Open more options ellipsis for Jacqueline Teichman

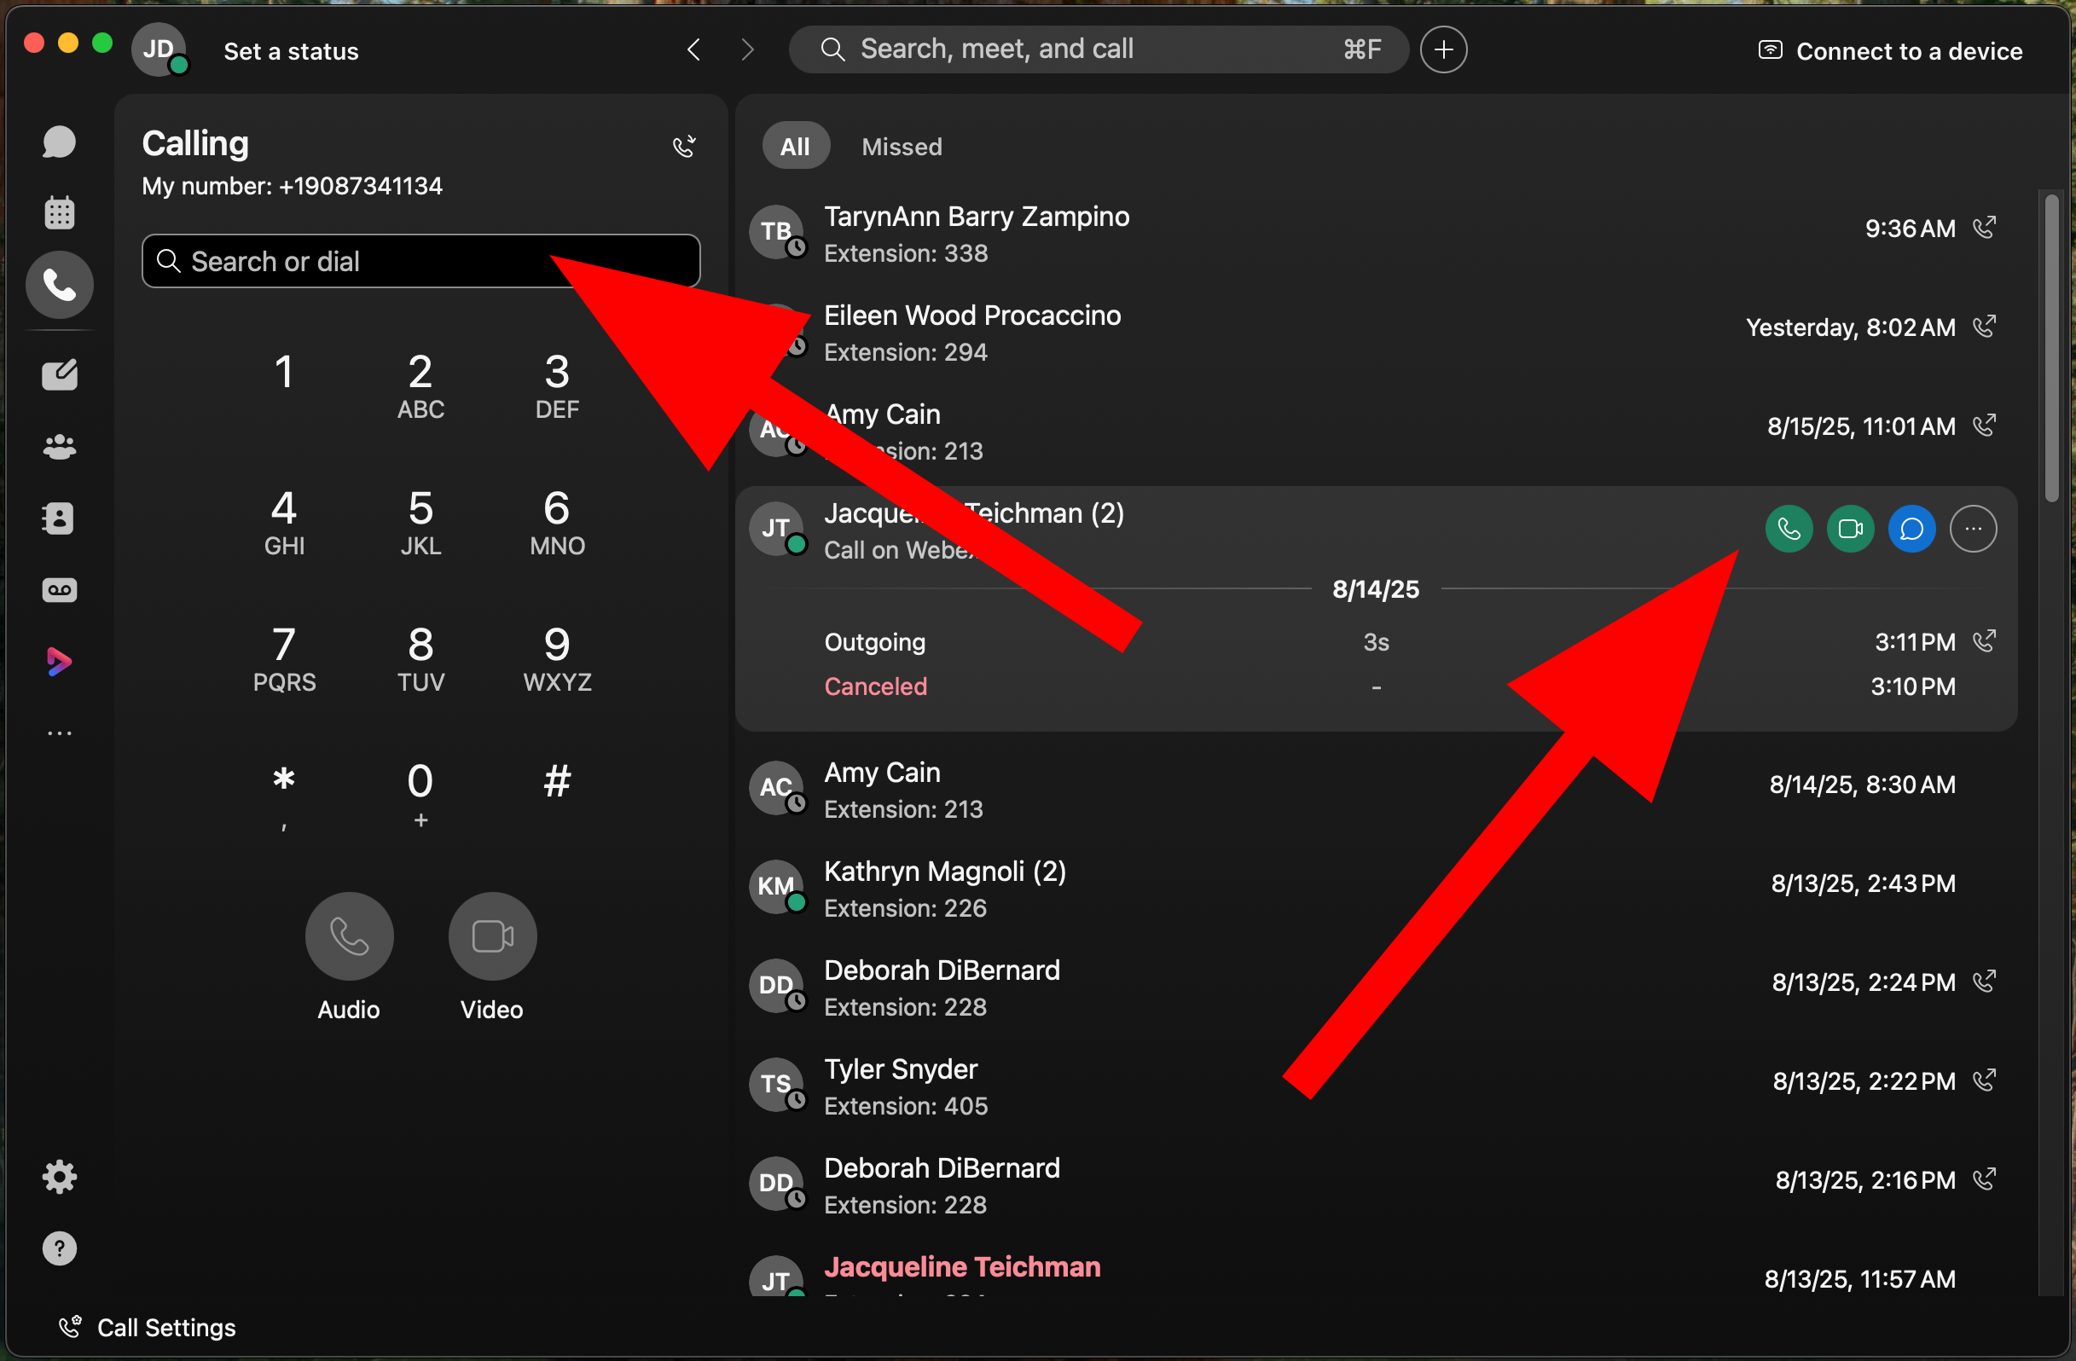click(1972, 529)
